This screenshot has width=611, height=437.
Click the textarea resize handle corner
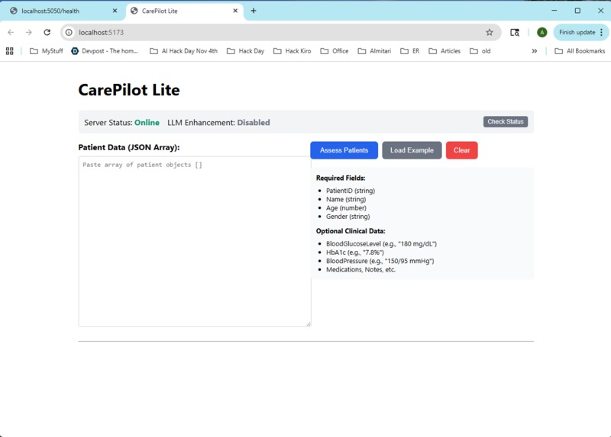[309, 324]
